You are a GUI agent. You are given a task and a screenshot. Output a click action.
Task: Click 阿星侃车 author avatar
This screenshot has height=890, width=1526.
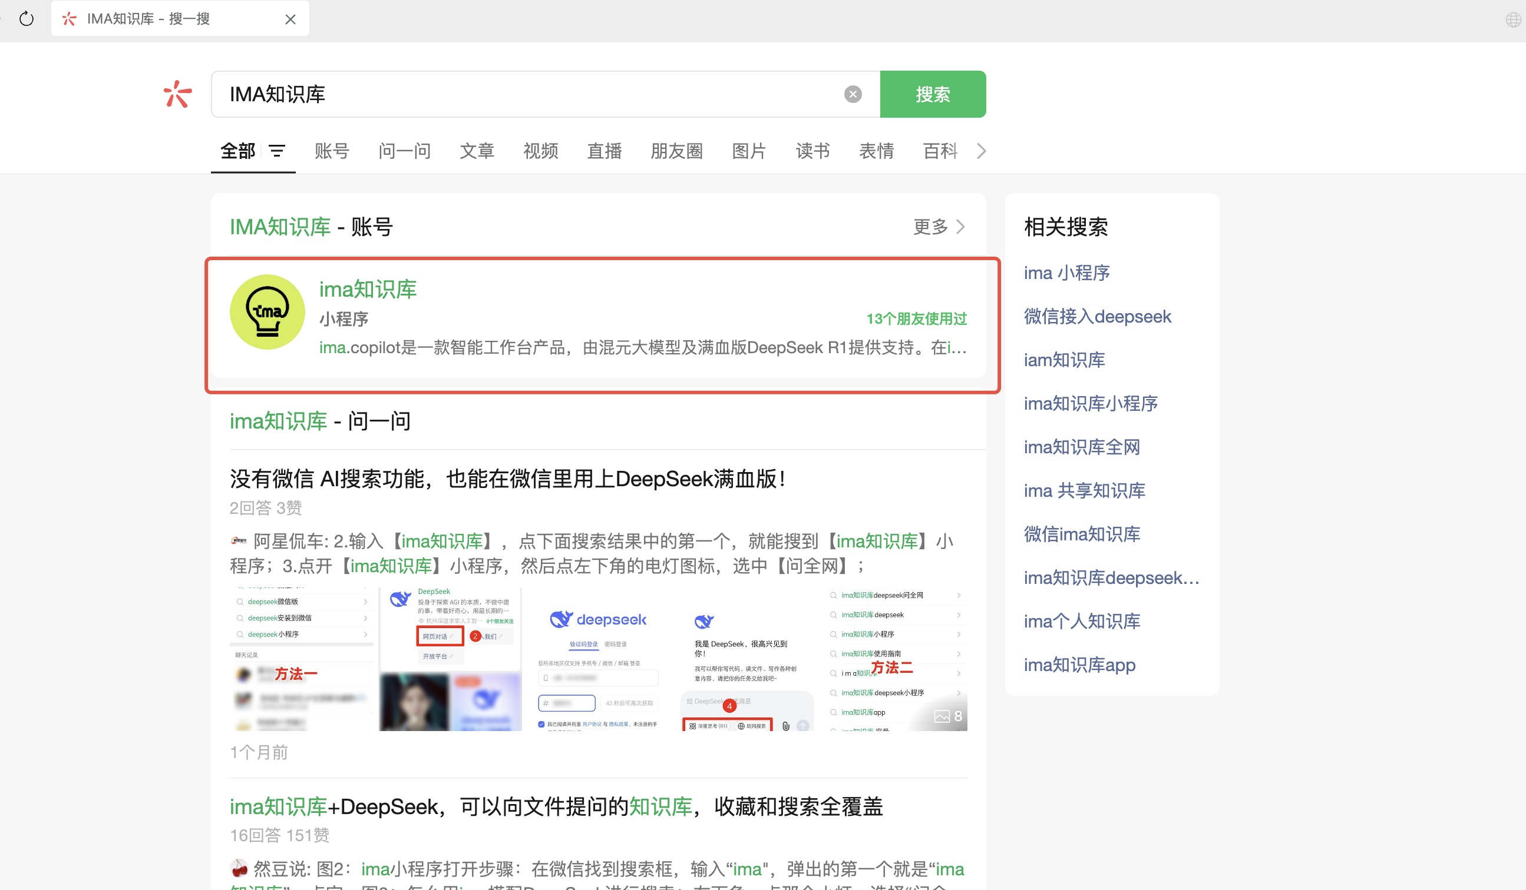[239, 540]
